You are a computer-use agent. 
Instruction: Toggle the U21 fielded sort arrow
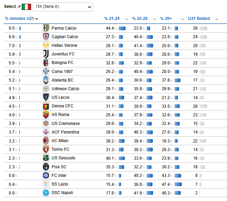point(217,19)
